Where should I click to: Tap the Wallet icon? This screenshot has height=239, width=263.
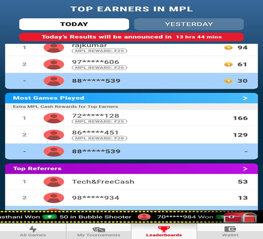230,229
